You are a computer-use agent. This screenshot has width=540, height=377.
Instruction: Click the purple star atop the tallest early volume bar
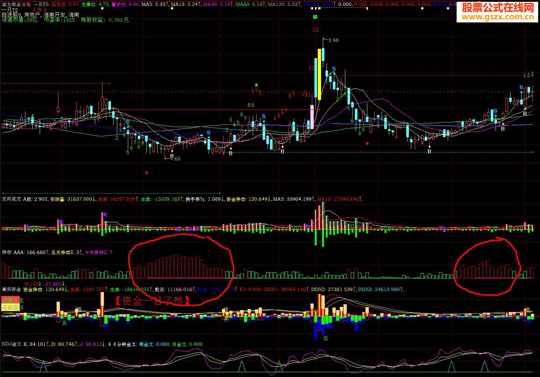tap(105, 214)
